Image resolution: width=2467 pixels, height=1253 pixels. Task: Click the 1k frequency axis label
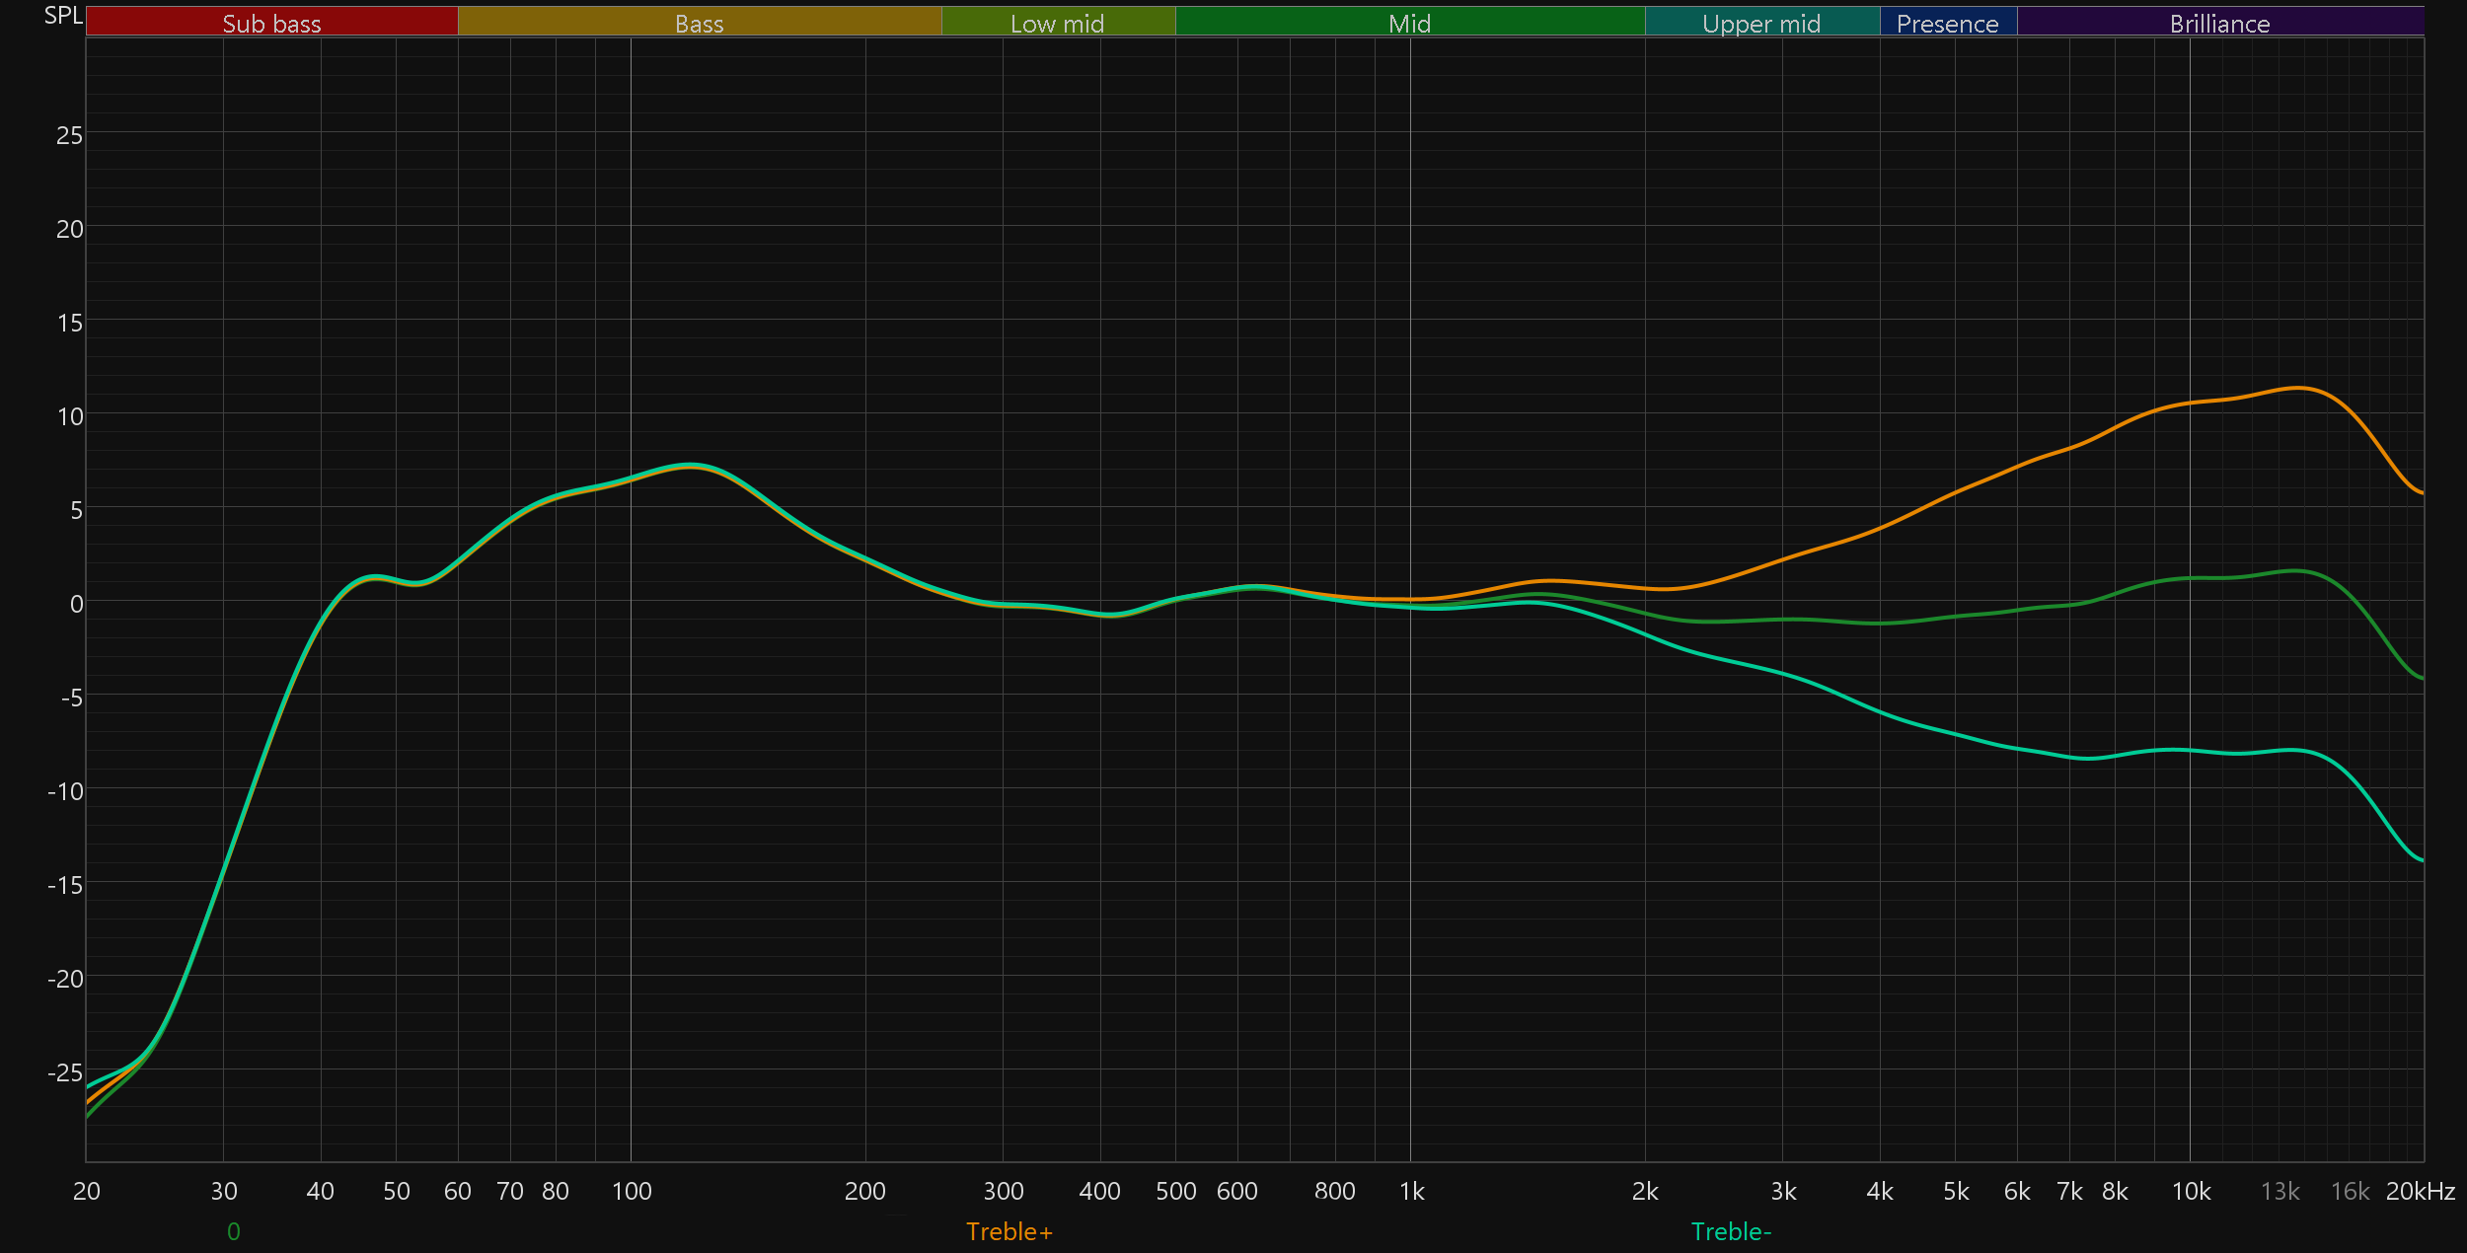pos(1411,1192)
